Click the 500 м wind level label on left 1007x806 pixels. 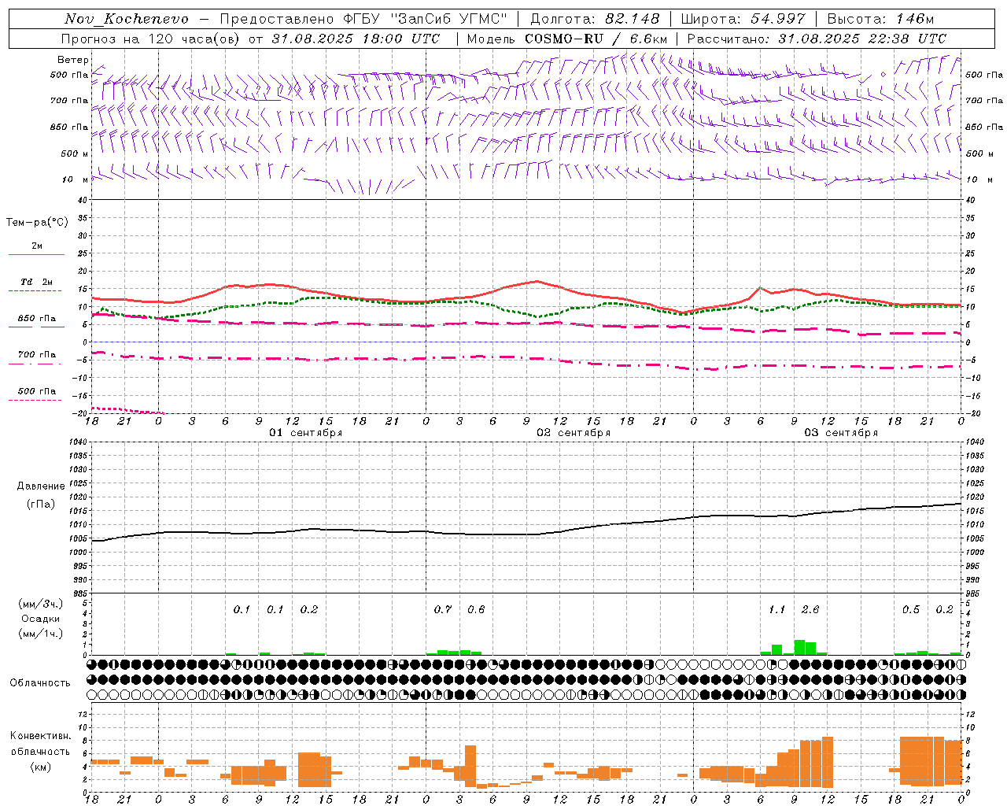click(x=75, y=153)
